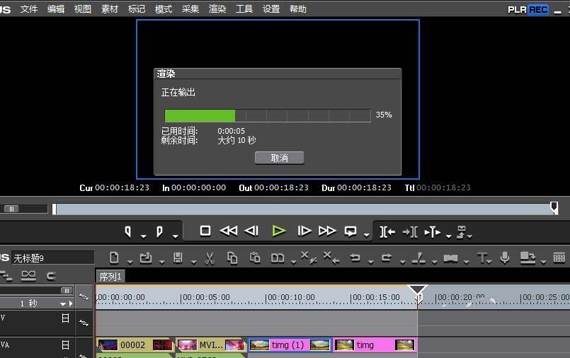Screen dimensions: 570x358
Task: Open the save project dropdown arrow
Action: (194, 262)
